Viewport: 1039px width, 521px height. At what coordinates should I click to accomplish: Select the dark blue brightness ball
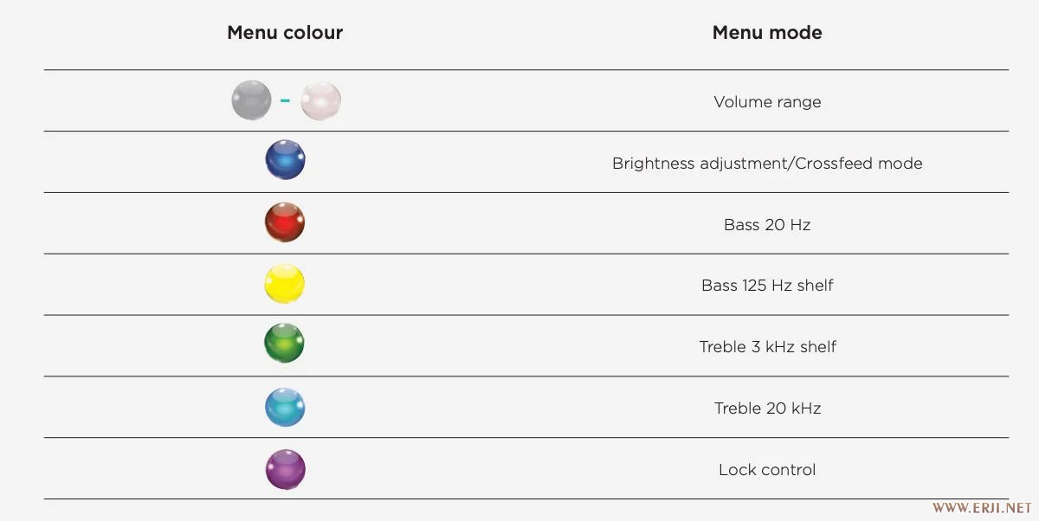pyautogui.click(x=285, y=160)
